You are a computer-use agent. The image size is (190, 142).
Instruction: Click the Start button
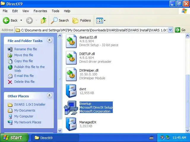point(14,138)
